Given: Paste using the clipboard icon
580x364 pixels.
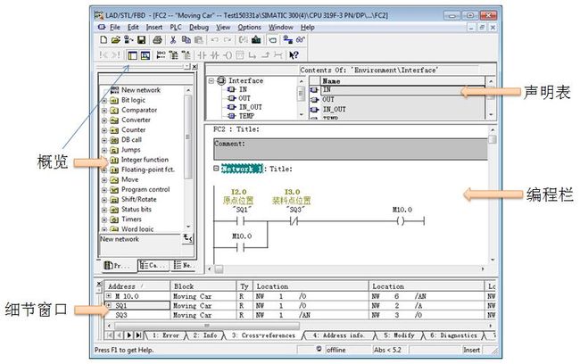Looking at the screenshot, I should tap(199, 39).
